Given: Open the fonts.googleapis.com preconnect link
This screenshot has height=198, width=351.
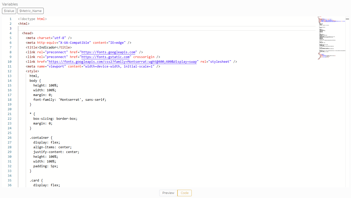Looking at the screenshot, I should [x=108, y=52].
